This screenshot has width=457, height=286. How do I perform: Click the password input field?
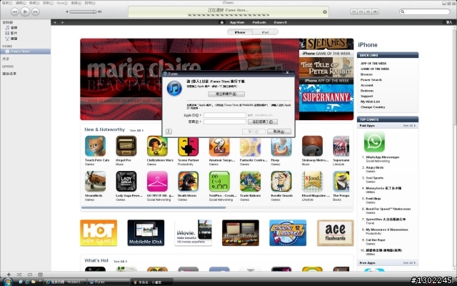pos(225,122)
